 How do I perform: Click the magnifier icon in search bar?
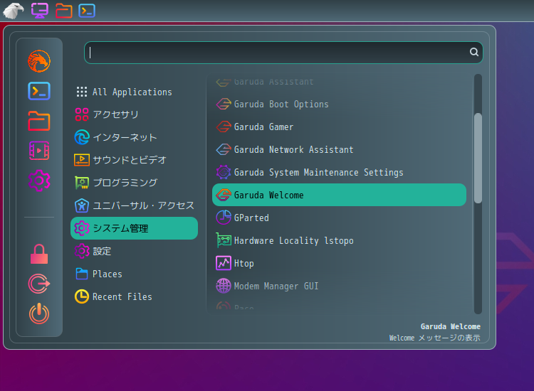point(474,52)
